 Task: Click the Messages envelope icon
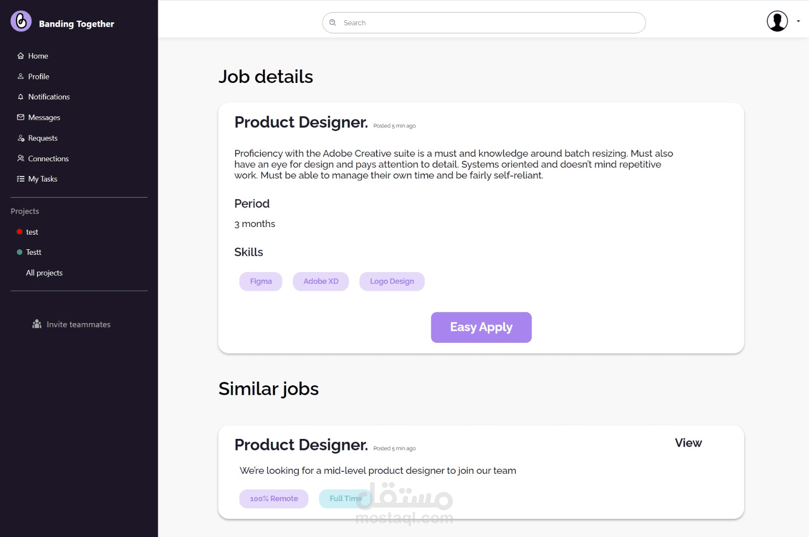[21, 117]
